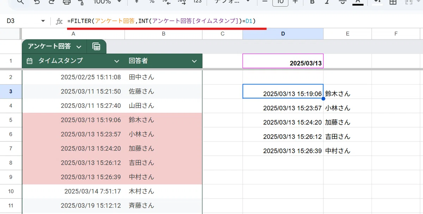Click the calendar type icon in タイムスタンプ header
The image size is (423, 214).
30,61
